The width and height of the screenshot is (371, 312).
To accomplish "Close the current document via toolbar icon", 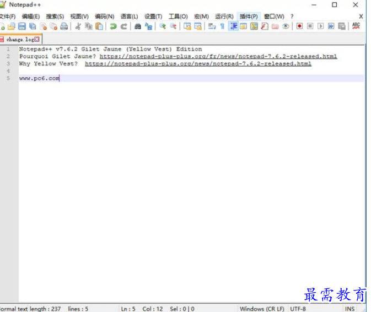I will [x=44, y=26].
